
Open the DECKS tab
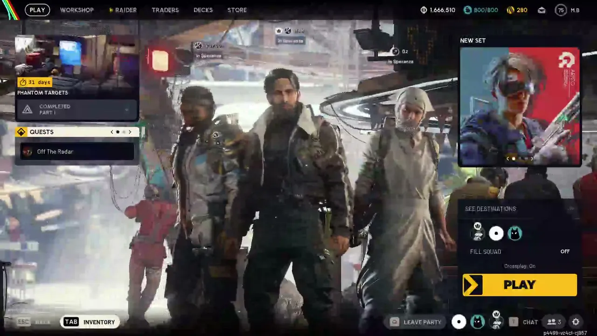click(x=203, y=10)
